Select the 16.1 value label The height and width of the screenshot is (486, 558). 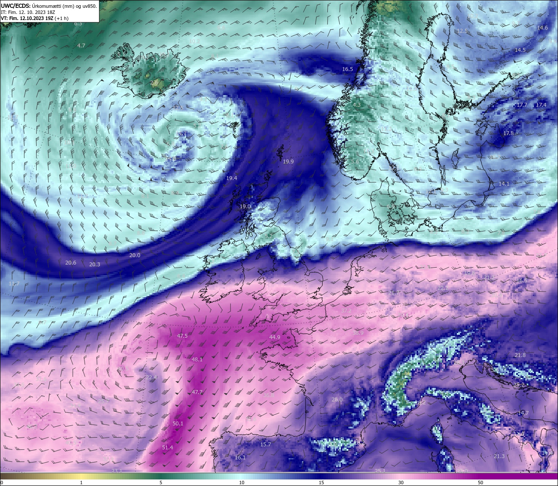point(240,458)
